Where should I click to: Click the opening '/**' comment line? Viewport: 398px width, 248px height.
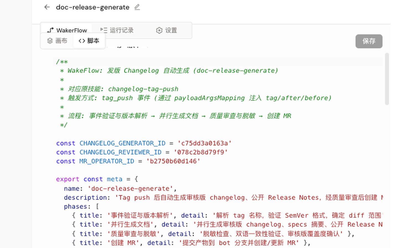(62, 61)
